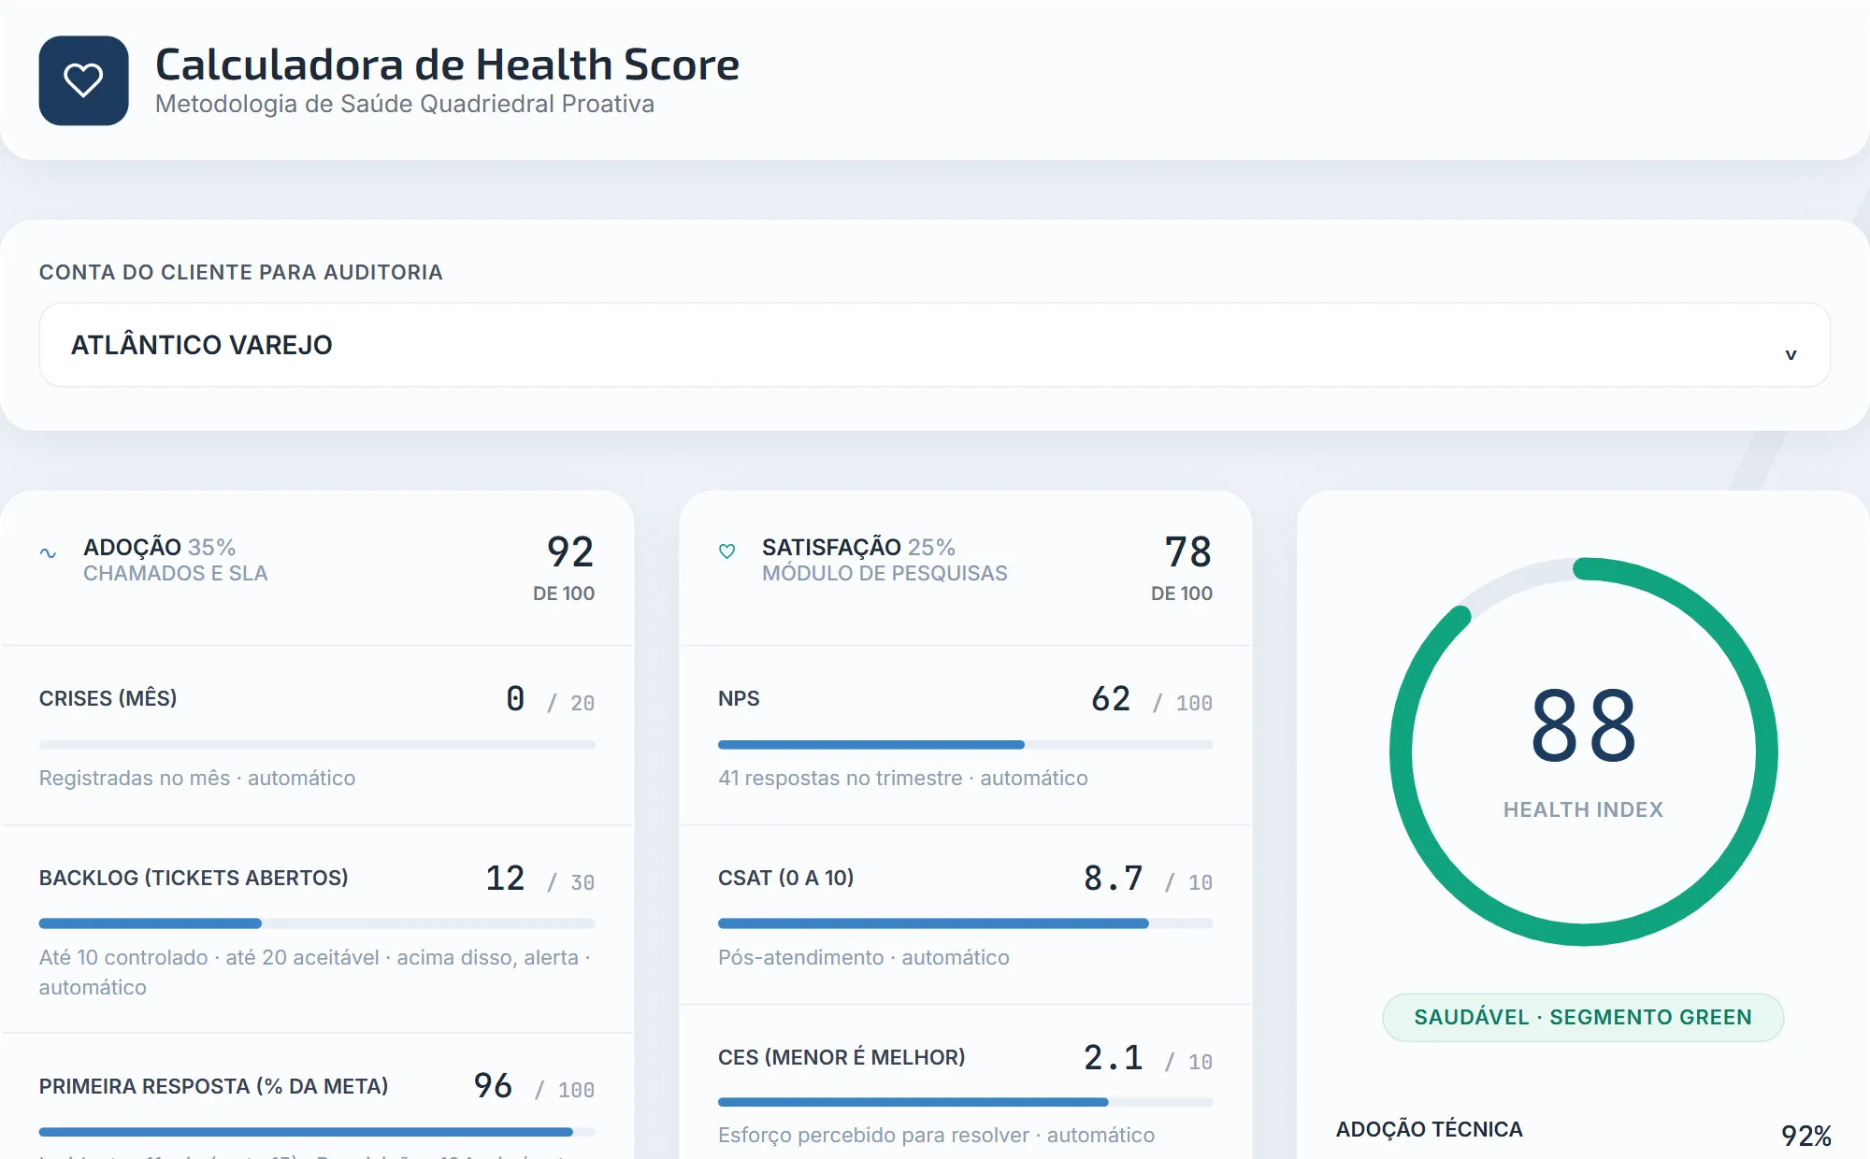Click the NPS value 62 / 100
This screenshot has height=1159, width=1870.
1152,699
